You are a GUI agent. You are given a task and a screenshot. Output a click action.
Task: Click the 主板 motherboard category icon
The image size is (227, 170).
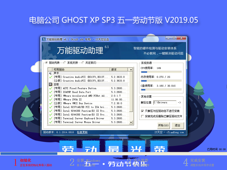click(x=50, y=84)
